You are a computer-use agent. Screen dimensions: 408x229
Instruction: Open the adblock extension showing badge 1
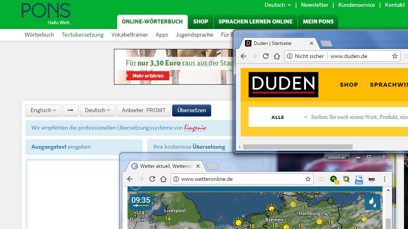(334, 179)
